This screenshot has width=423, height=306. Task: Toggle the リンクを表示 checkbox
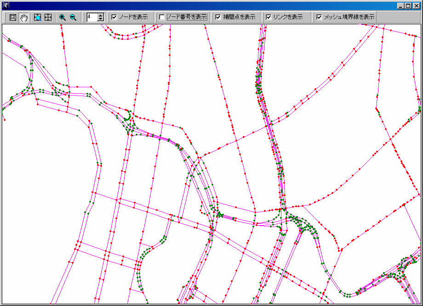pyautogui.click(x=269, y=17)
